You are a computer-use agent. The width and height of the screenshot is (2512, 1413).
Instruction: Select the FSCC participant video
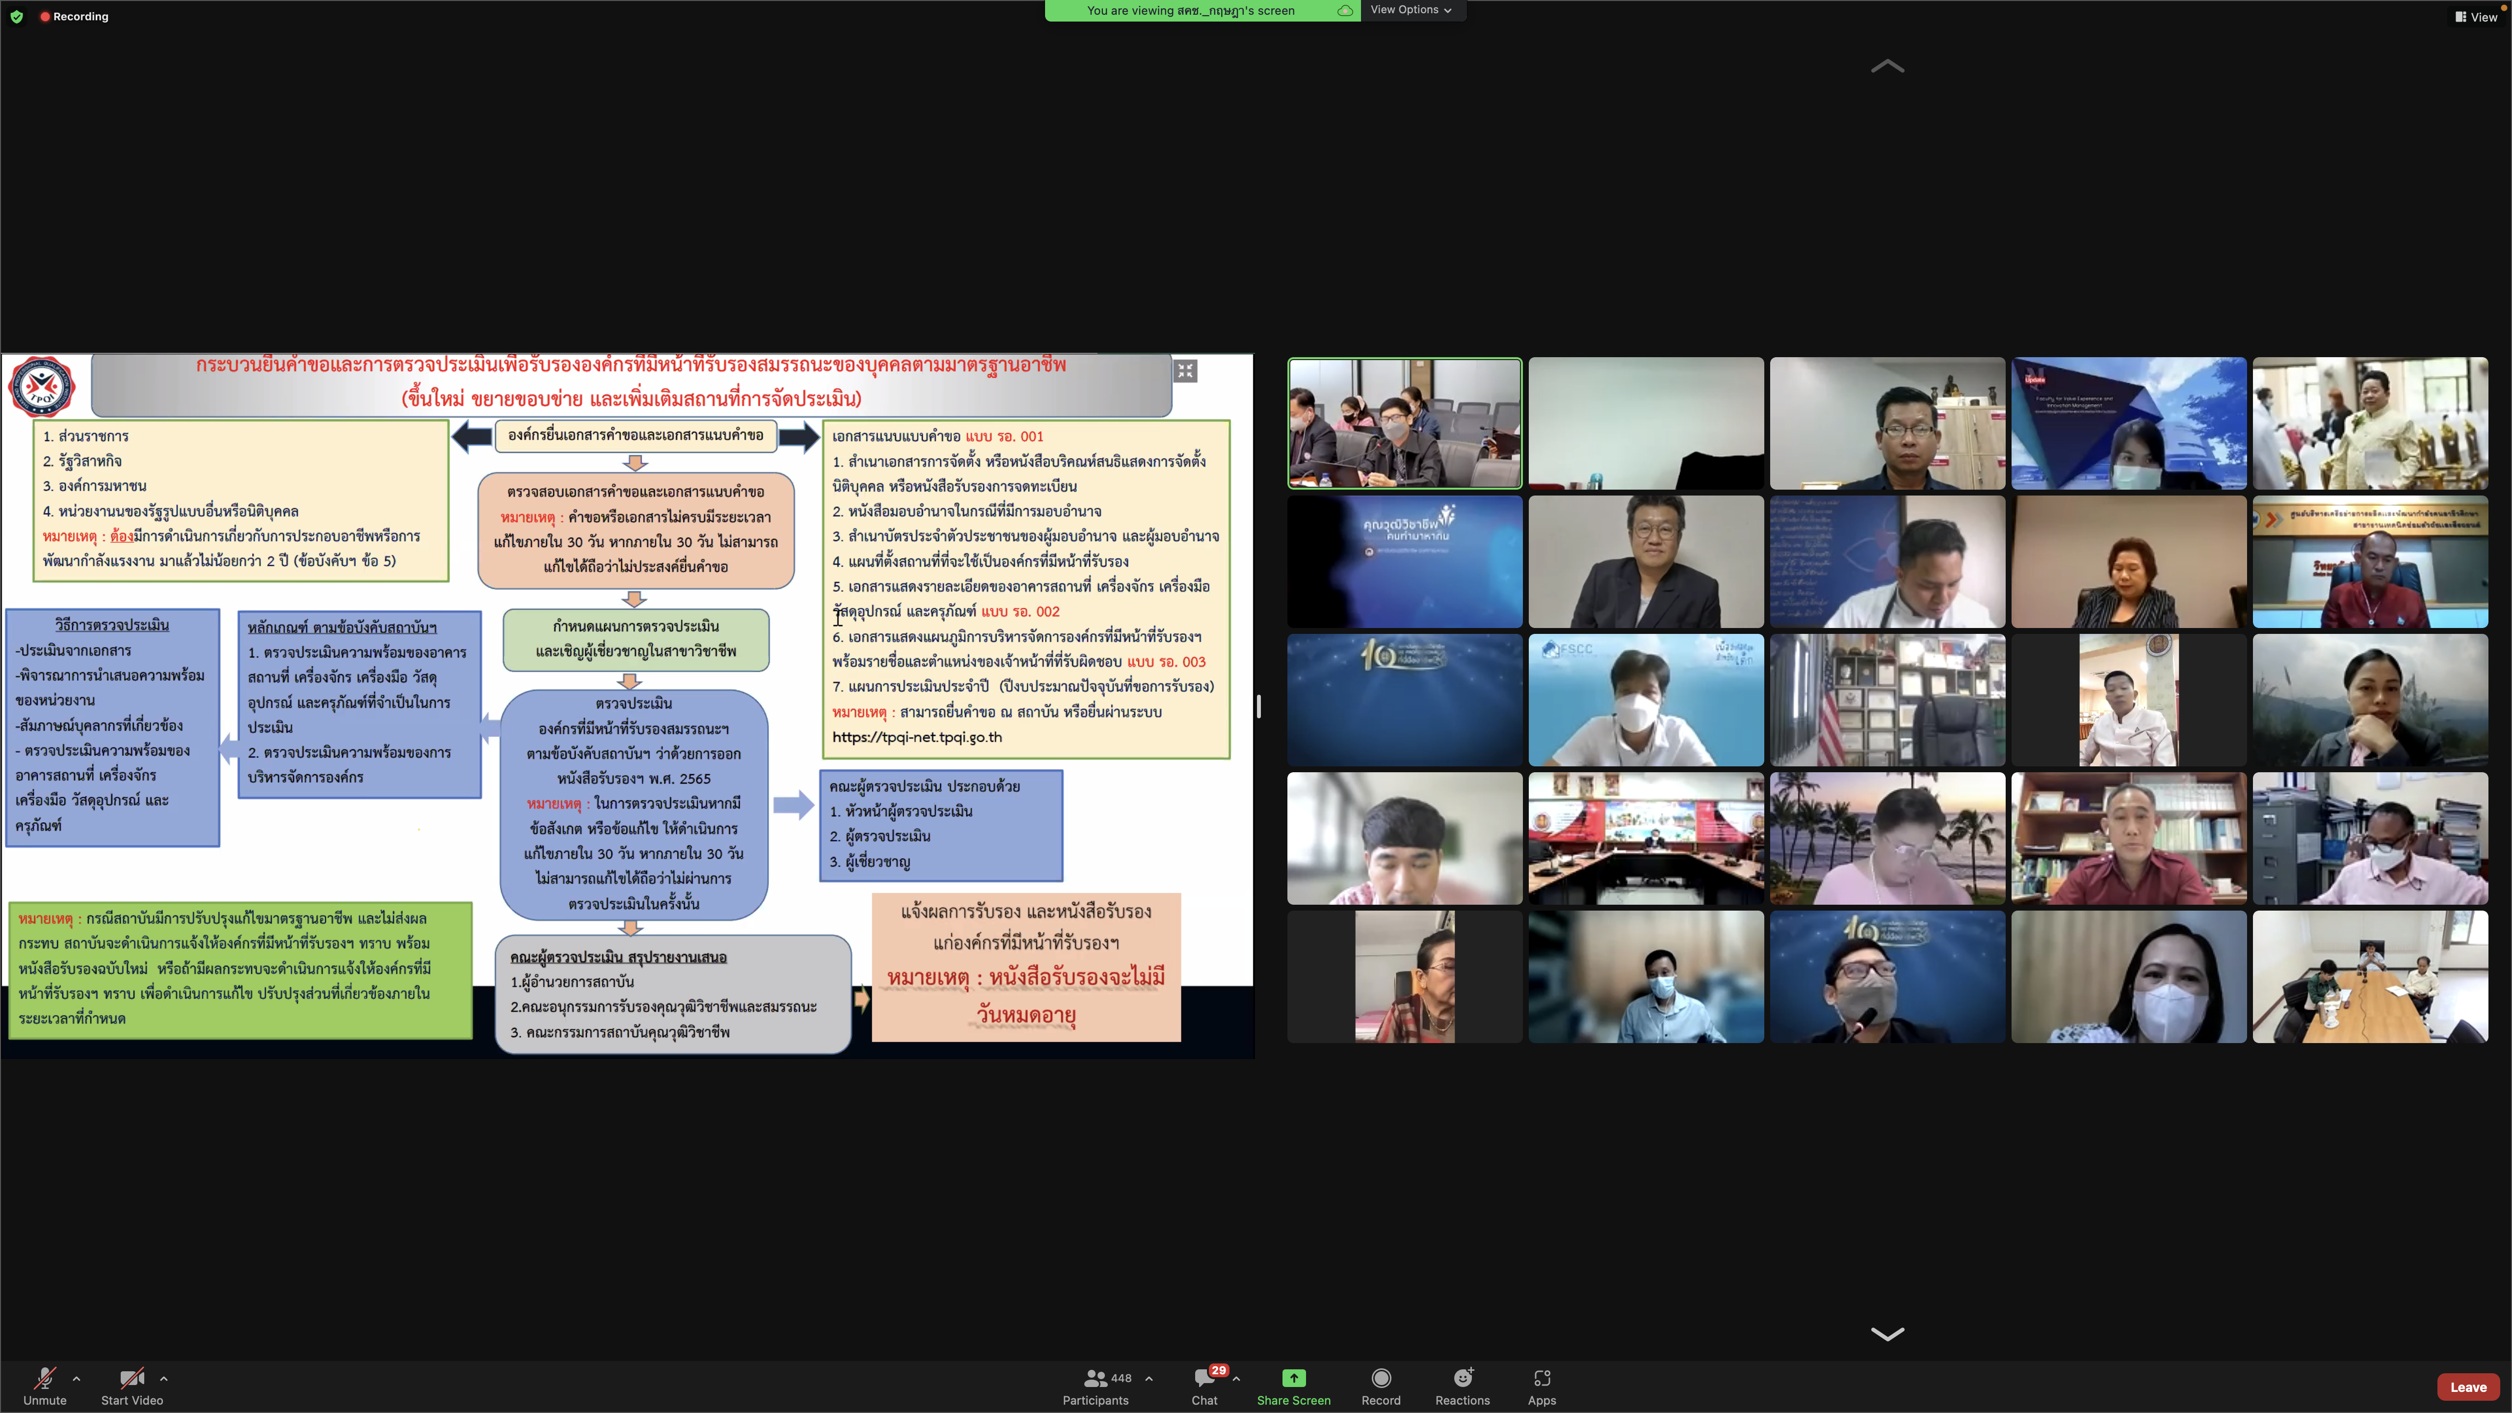[1646, 700]
